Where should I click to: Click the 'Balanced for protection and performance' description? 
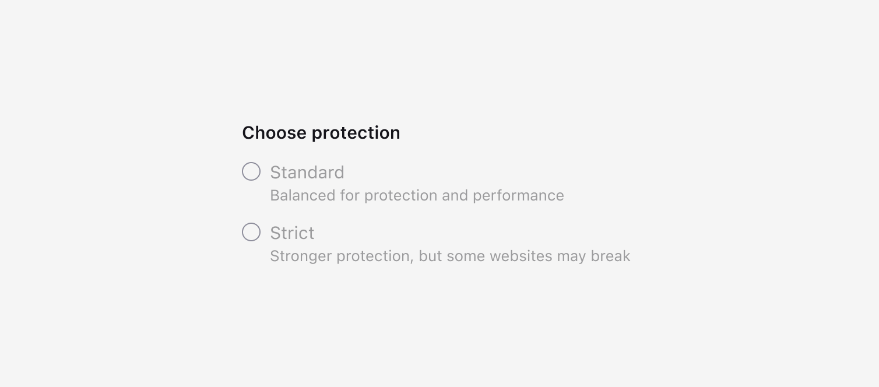point(417,195)
